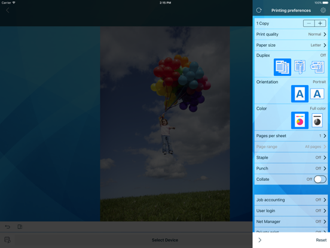Image resolution: width=330 pixels, height=248 pixels.
Task: Tap the undo arrow icon below preview
Action: pyautogui.click(x=8, y=226)
